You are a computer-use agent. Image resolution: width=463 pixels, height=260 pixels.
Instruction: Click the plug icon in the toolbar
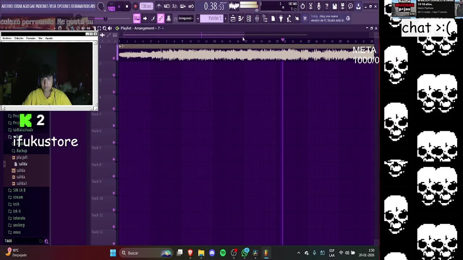(281, 18)
